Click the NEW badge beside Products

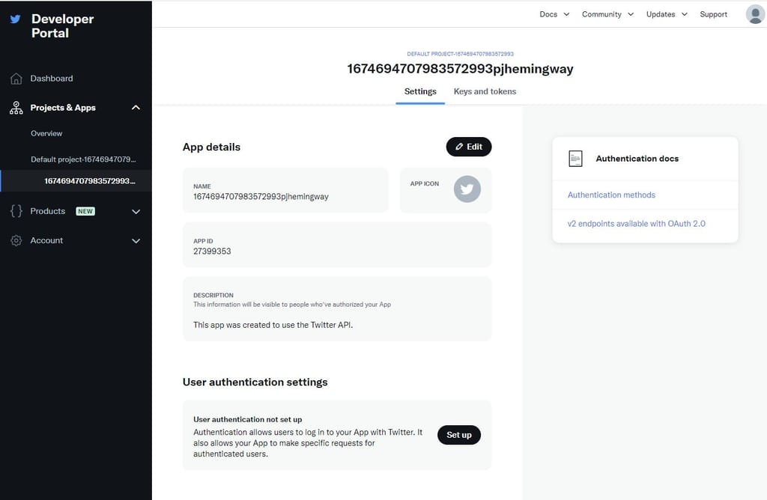click(x=85, y=211)
